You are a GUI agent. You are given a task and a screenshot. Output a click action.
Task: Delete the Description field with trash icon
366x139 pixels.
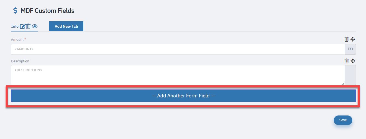347,61
